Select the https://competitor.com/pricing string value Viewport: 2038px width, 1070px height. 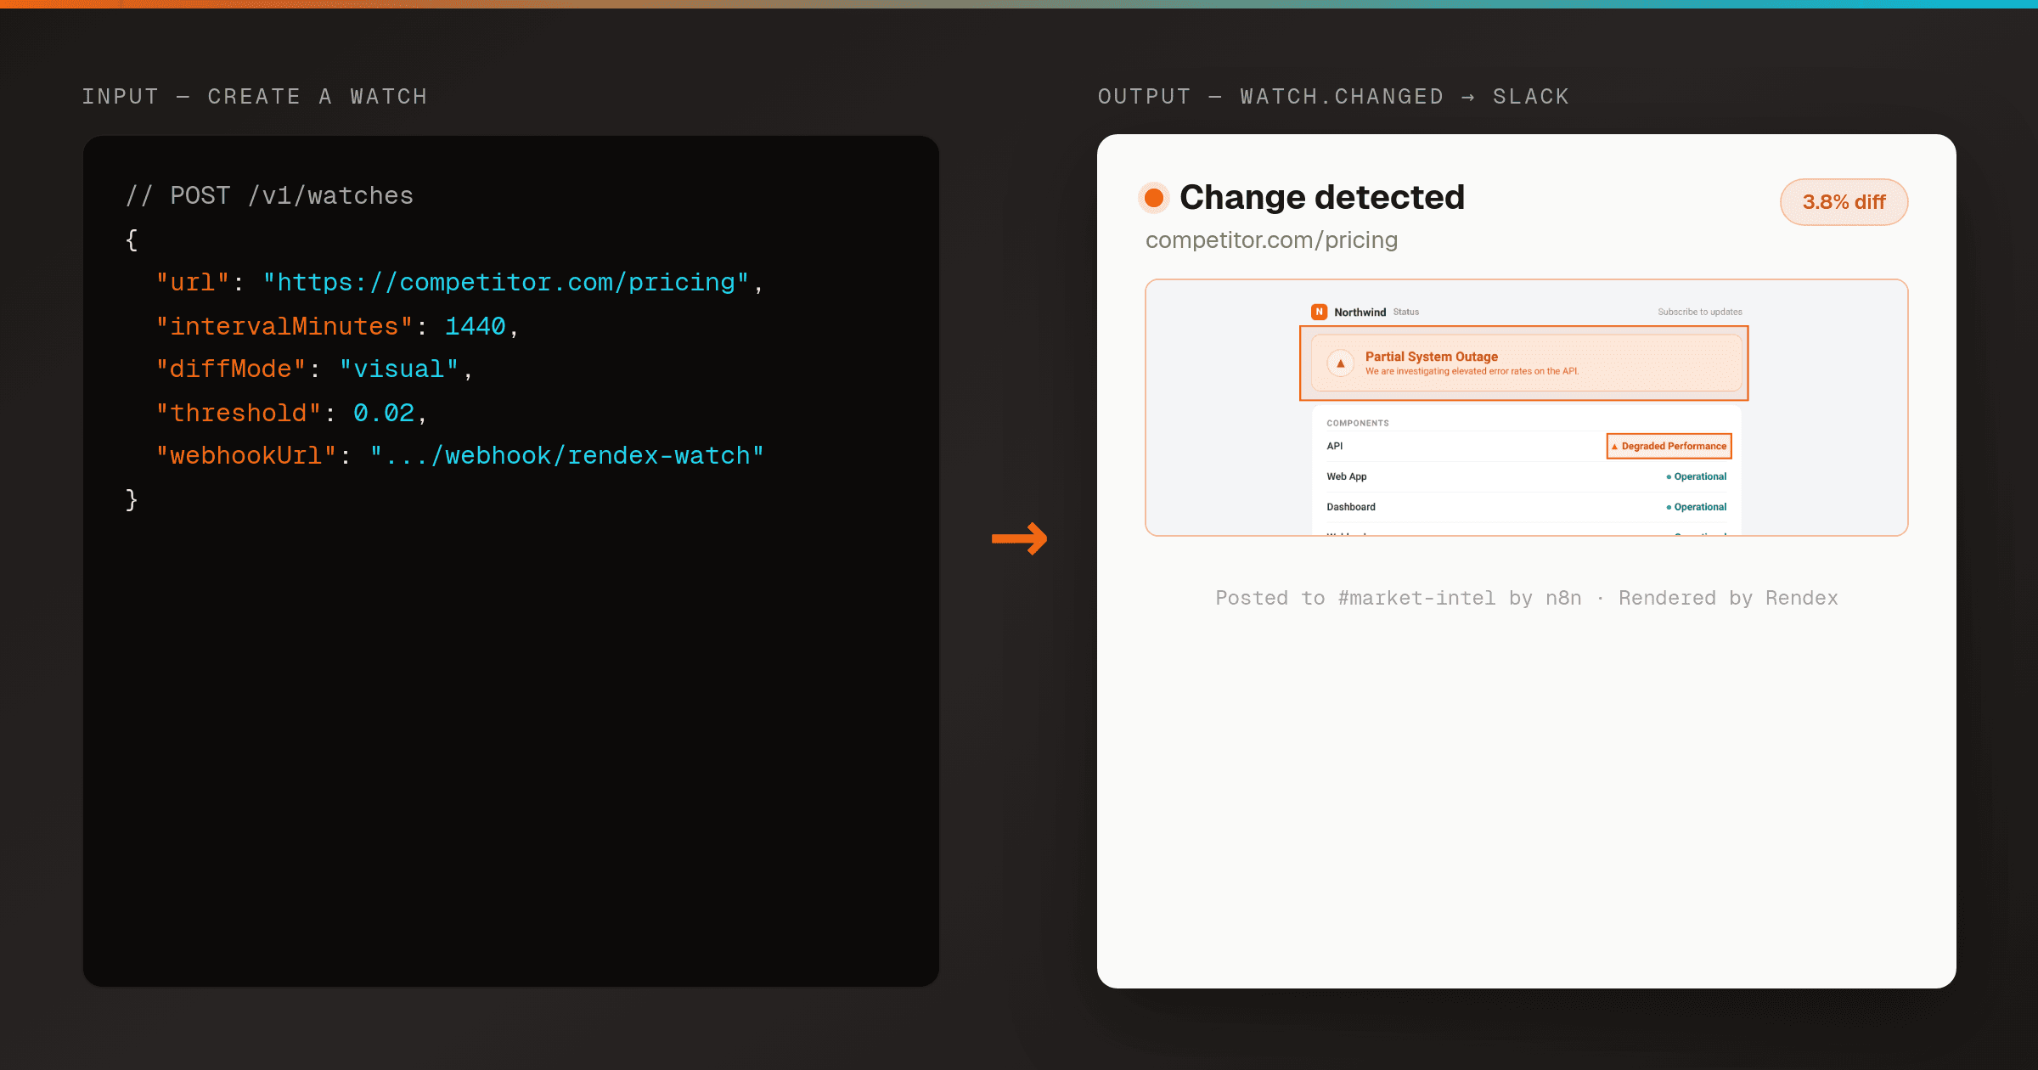coord(506,282)
